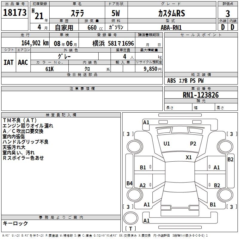Click the 注意事項欄 header
Screen dimensions: 239x239
(x=82, y=88)
